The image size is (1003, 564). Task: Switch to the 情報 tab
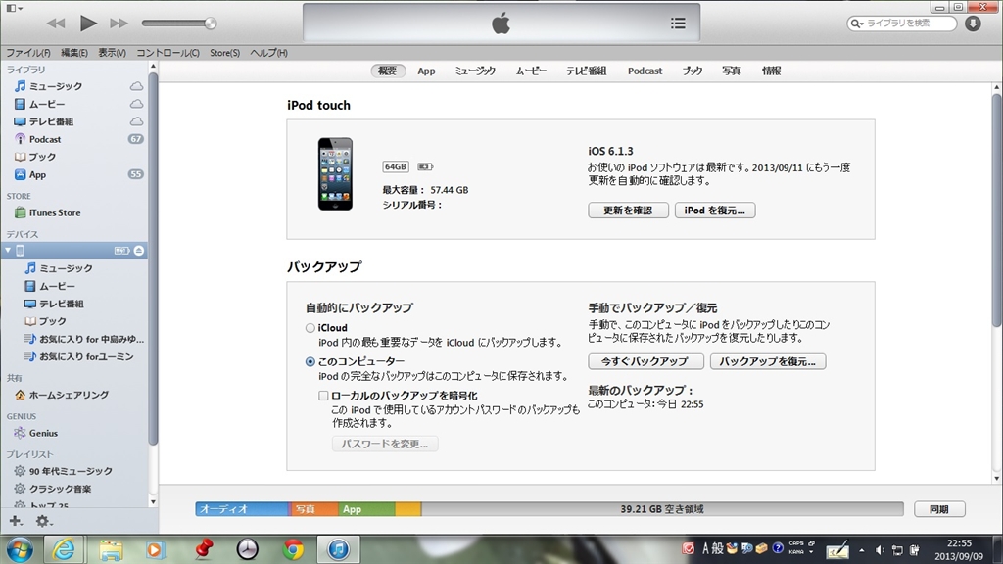(x=772, y=70)
